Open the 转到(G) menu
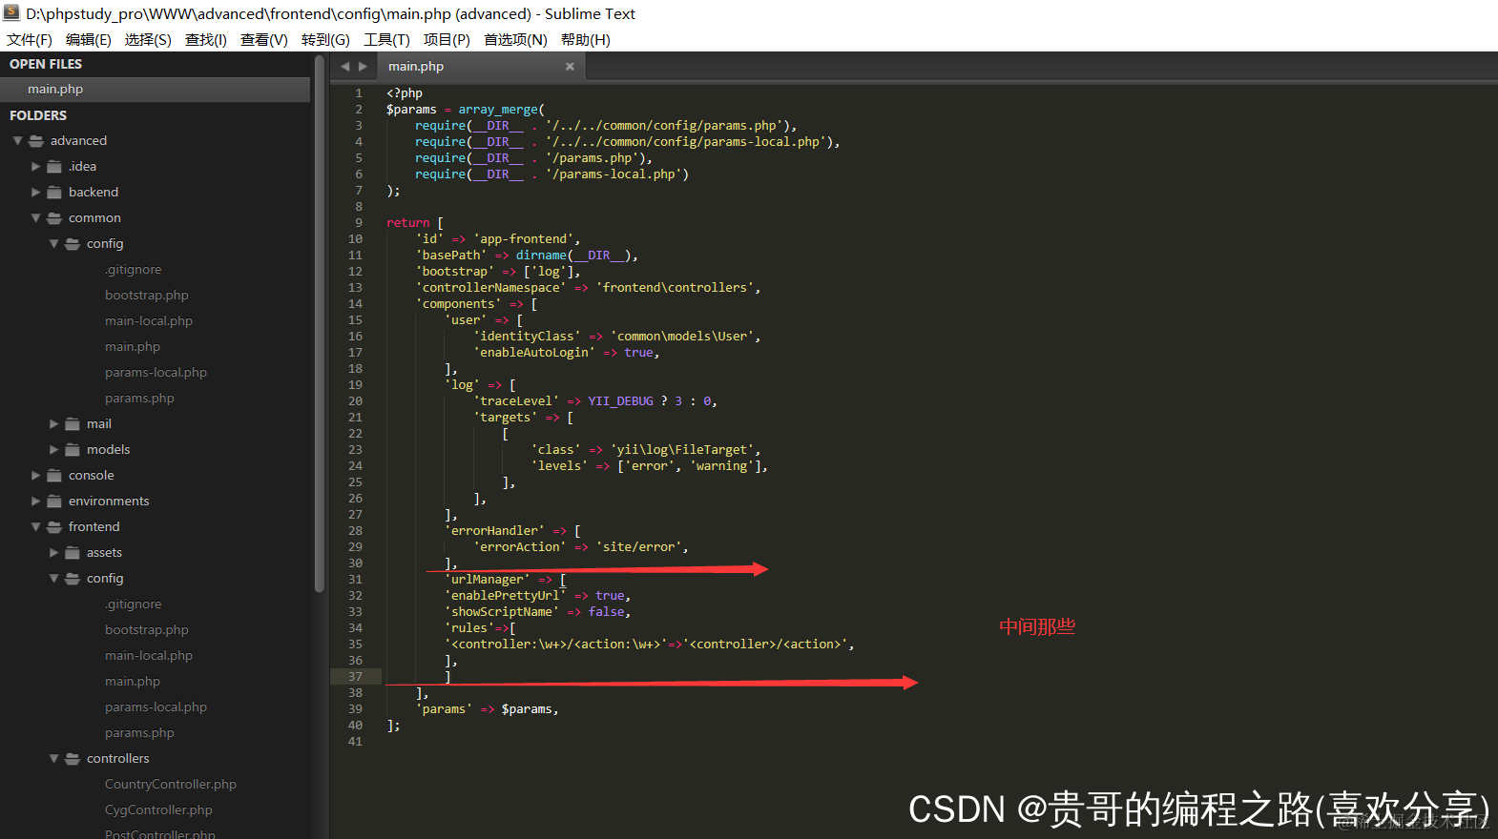The width and height of the screenshot is (1498, 839). 325,39
